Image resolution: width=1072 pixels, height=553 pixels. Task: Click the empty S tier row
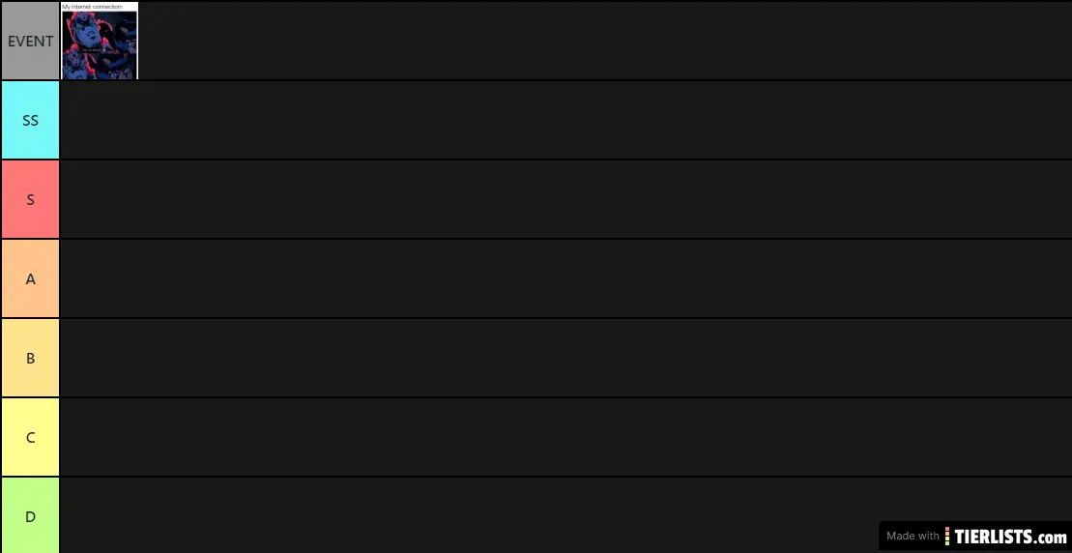pos(566,199)
